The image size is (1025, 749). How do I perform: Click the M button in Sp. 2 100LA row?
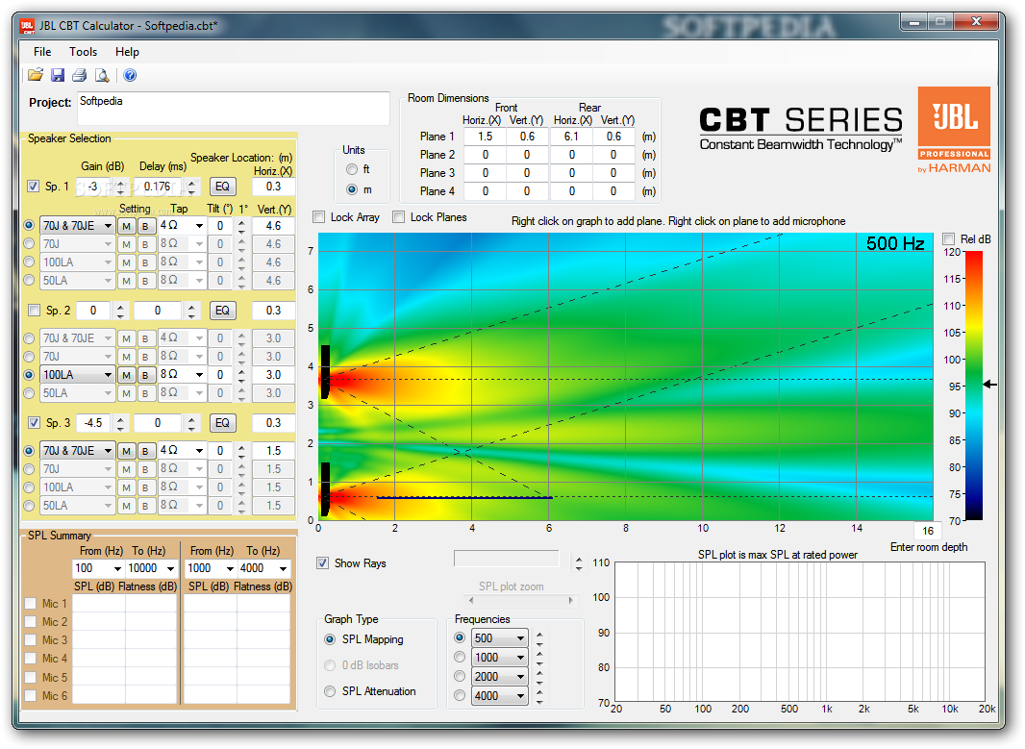[126, 375]
